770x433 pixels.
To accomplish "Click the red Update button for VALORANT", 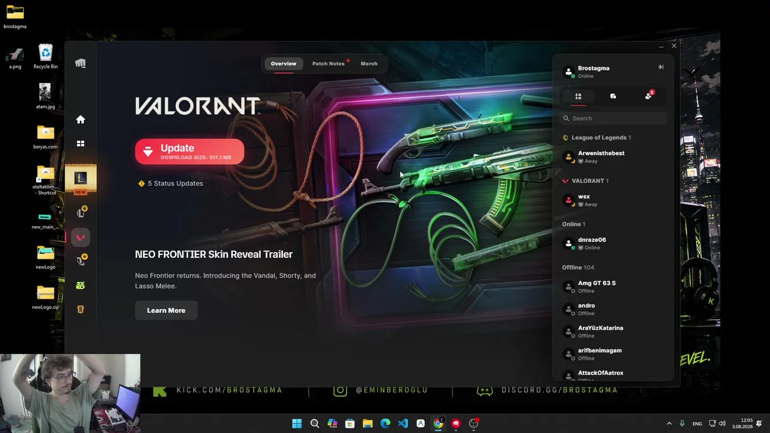I will [189, 152].
